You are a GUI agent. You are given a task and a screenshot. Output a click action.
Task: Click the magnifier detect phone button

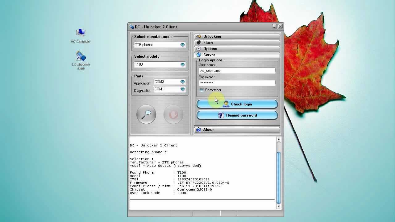(x=146, y=114)
